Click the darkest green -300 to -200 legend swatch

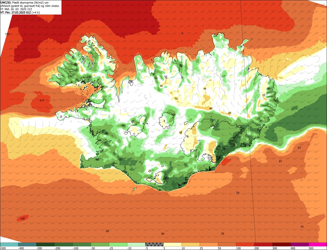tap(45, 244)
